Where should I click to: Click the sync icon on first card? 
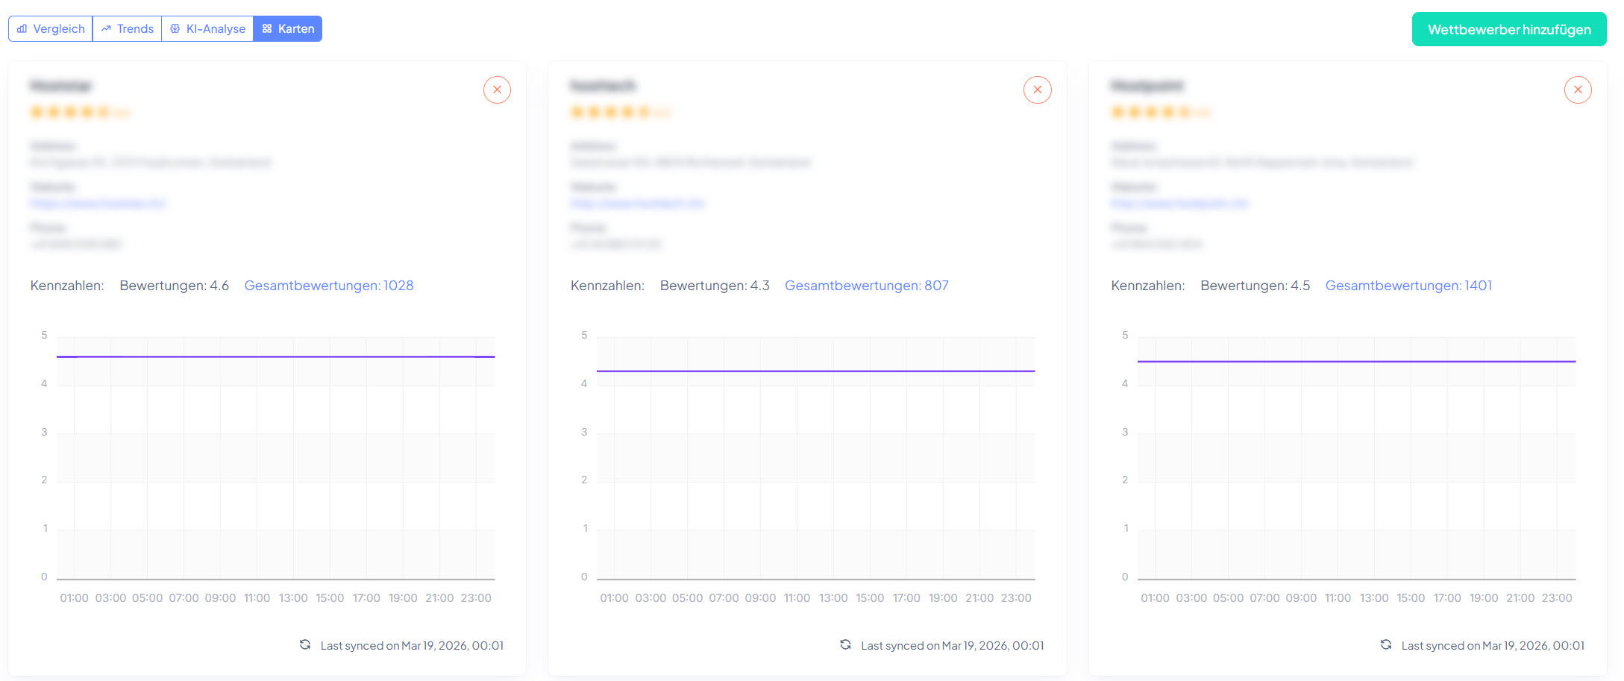point(305,644)
